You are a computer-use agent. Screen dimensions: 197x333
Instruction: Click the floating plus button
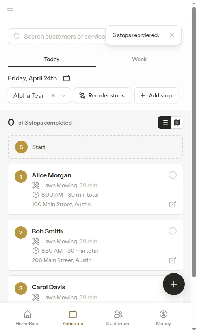(174, 284)
